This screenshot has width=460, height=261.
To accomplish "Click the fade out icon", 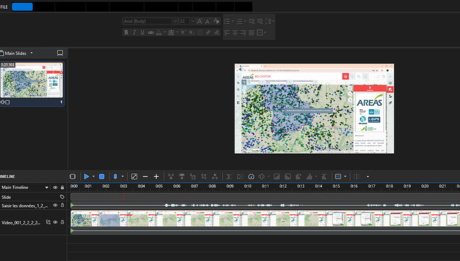I will (288, 176).
